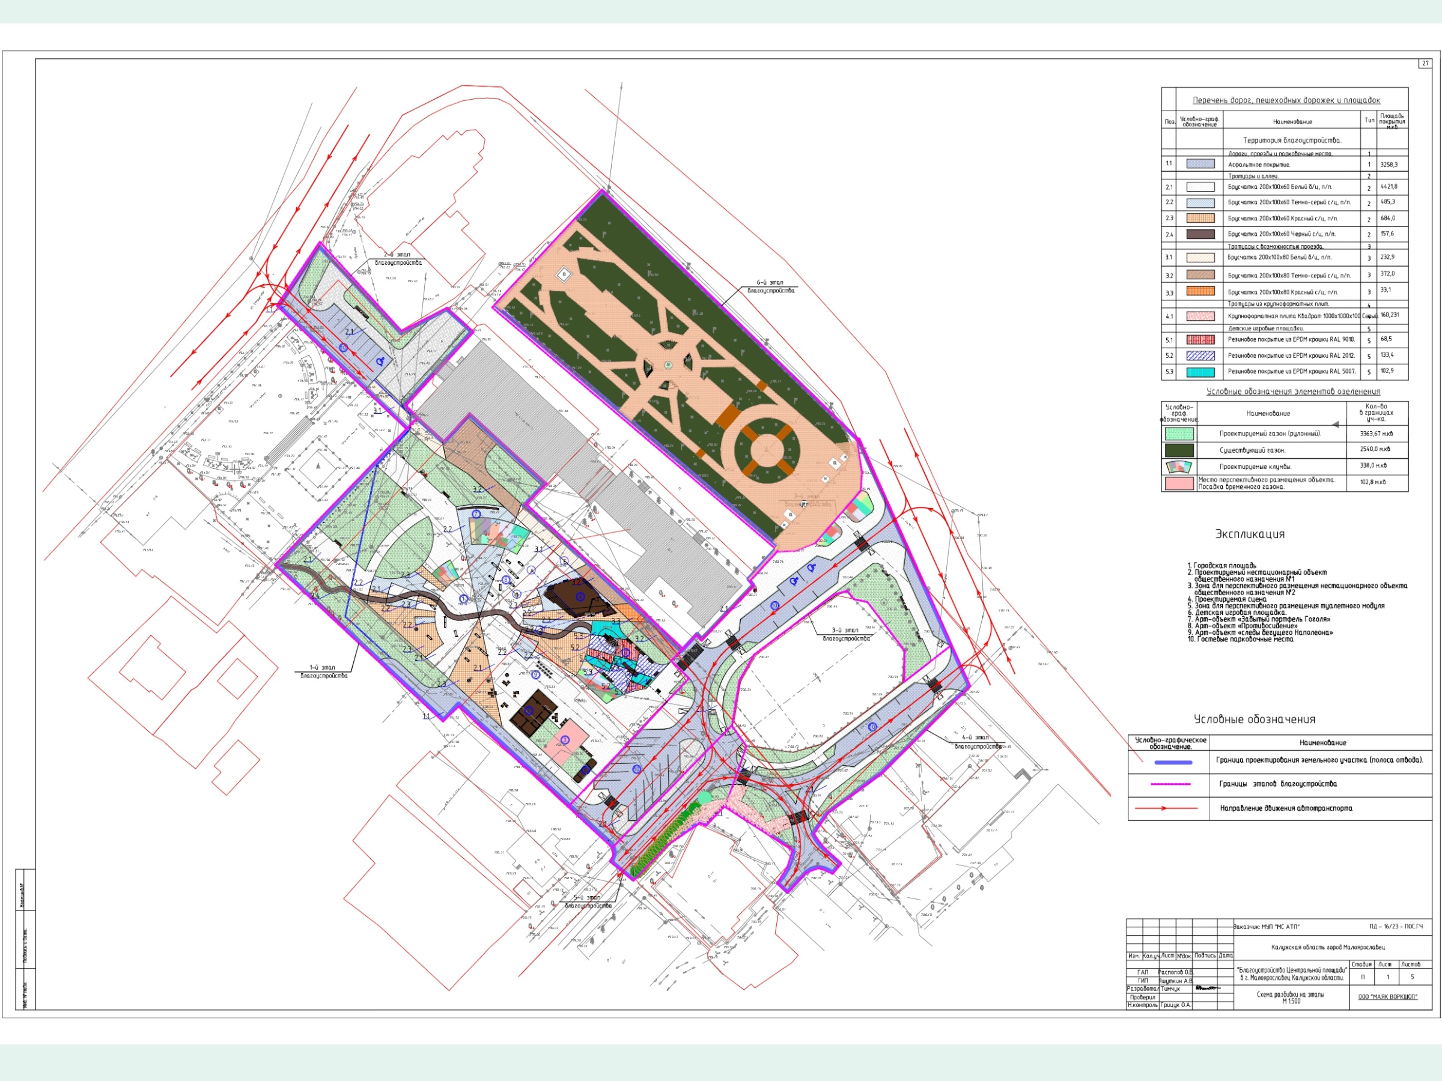
Task: Click the white paving swatch in row 2.1
Action: coord(1200,187)
